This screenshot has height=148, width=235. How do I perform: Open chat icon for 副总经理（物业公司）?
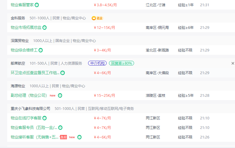tap(60, 95)
